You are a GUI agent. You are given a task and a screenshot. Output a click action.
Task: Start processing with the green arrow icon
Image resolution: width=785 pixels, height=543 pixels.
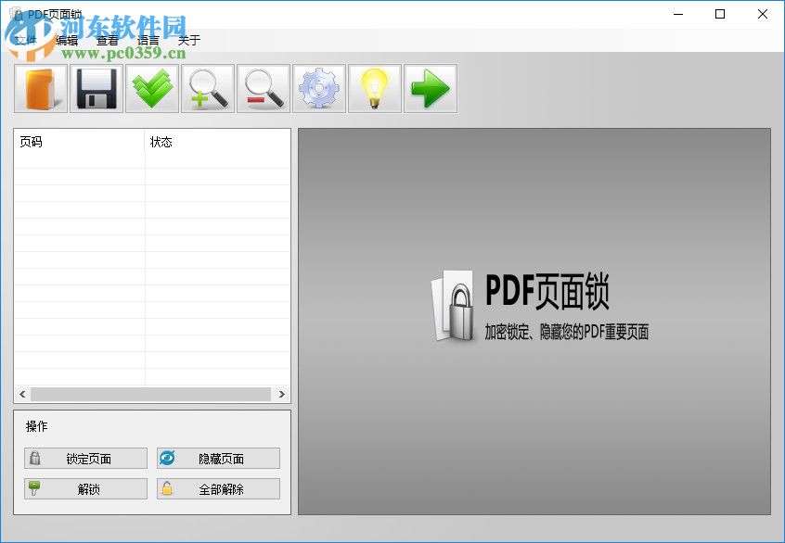point(430,88)
